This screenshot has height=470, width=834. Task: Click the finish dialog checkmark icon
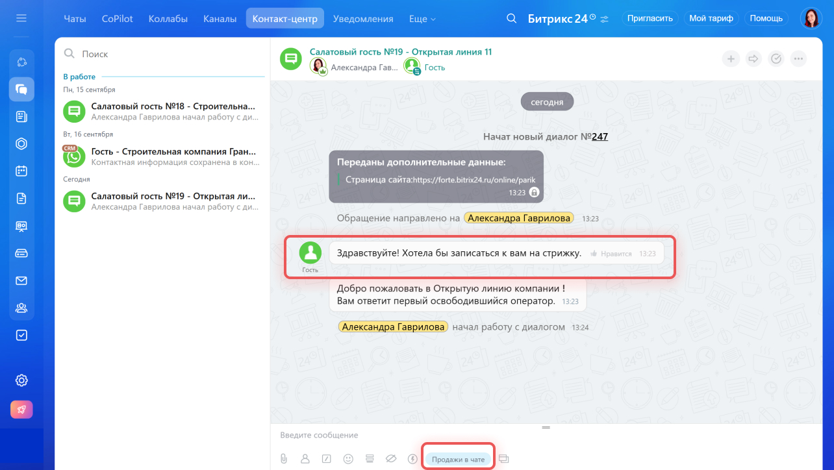coord(776,59)
